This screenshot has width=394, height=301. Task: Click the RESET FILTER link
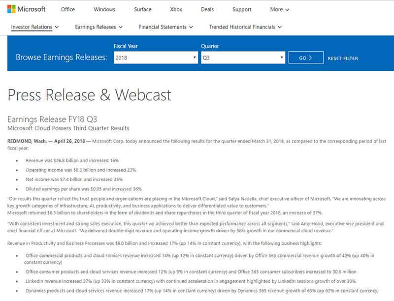click(343, 59)
